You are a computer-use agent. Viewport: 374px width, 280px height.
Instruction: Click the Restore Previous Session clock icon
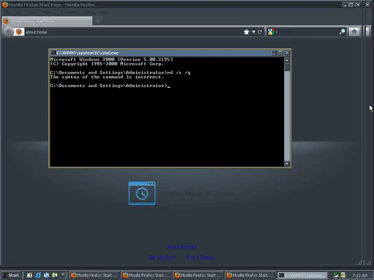tap(142, 193)
